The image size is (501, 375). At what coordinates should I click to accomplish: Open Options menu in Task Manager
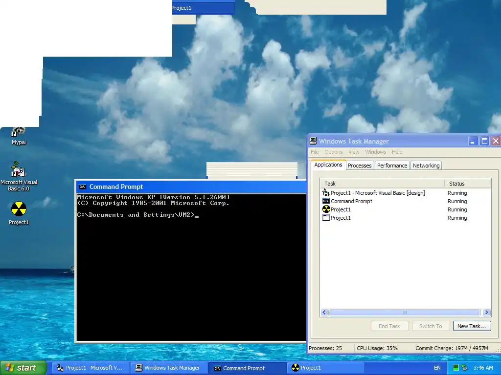click(x=333, y=152)
